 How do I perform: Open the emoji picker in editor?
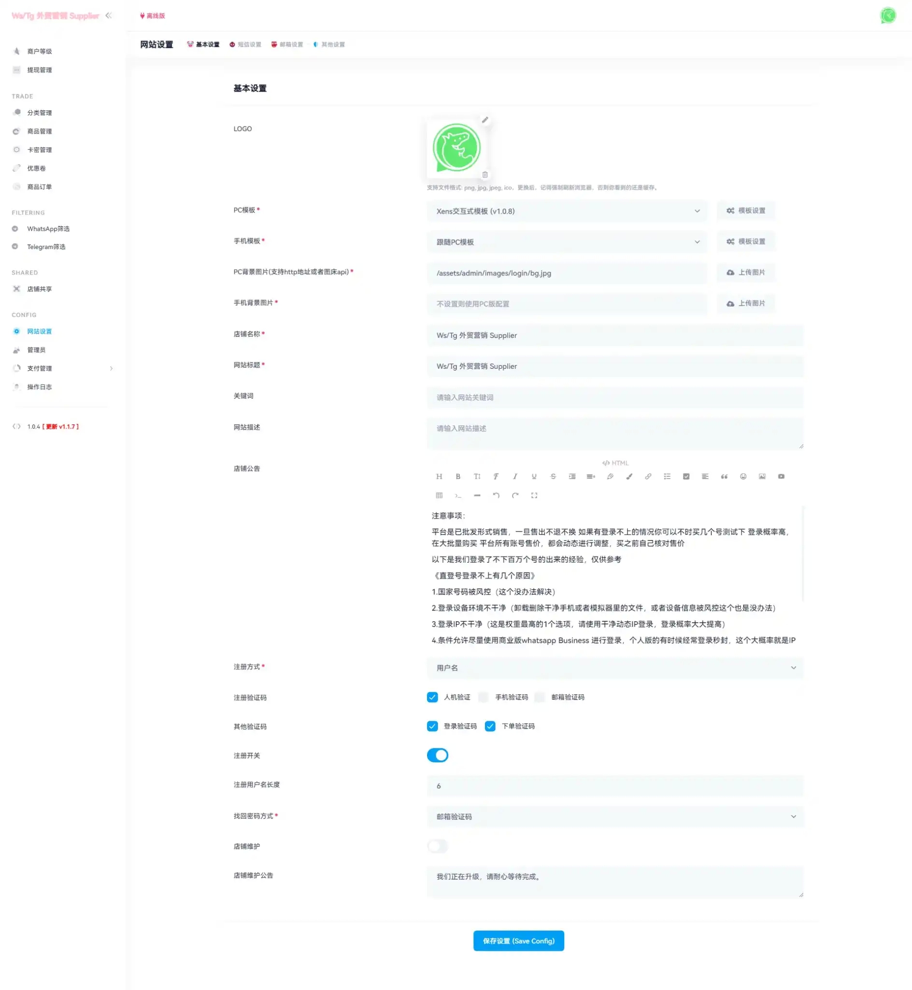tap(743, 477)
